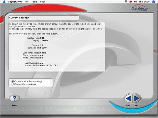The width and height of the screenshot is (158, 118).
Task: Click the volume speaker icon
Action: pos(135,2)
